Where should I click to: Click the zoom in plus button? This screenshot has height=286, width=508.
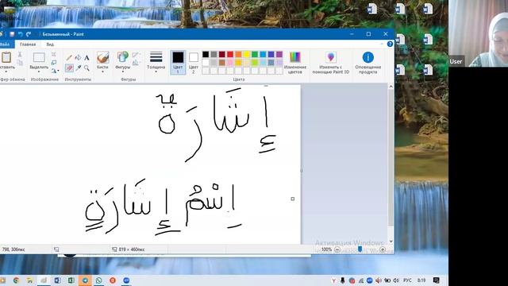[383, 249]
